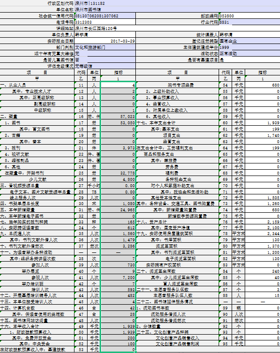Click the postal code cell 053800
Screen dimensions: 280x353
(x=250, y=16)
